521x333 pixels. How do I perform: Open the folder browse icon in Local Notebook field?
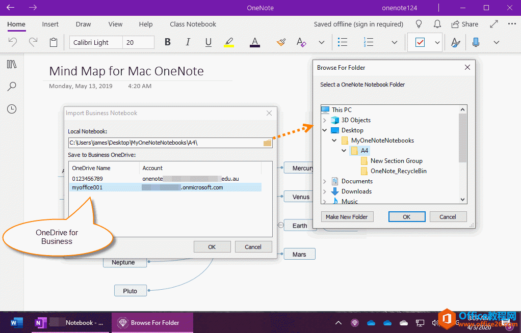pos(267,143)
